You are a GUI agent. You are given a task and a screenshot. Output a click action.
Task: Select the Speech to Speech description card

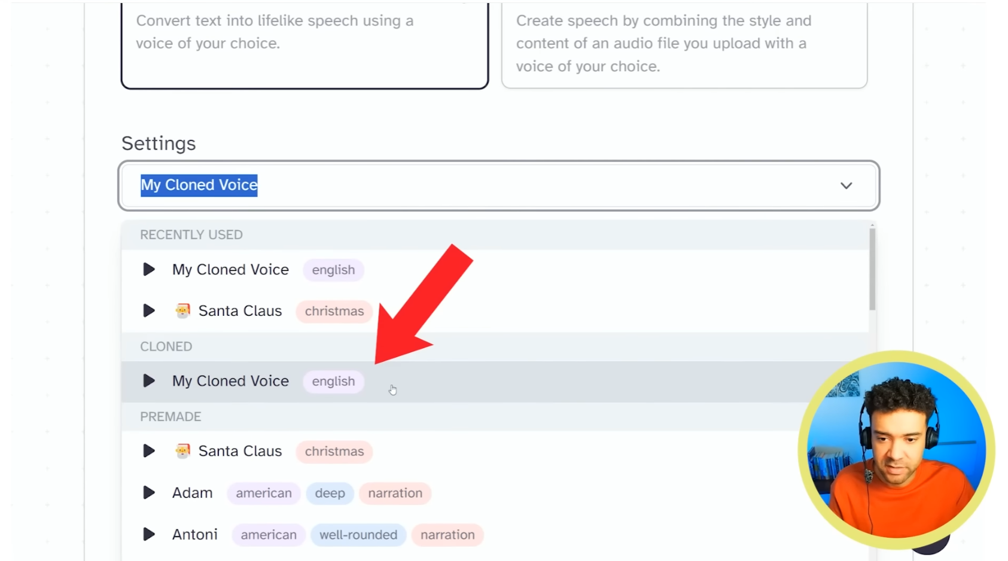click(684, 43)
